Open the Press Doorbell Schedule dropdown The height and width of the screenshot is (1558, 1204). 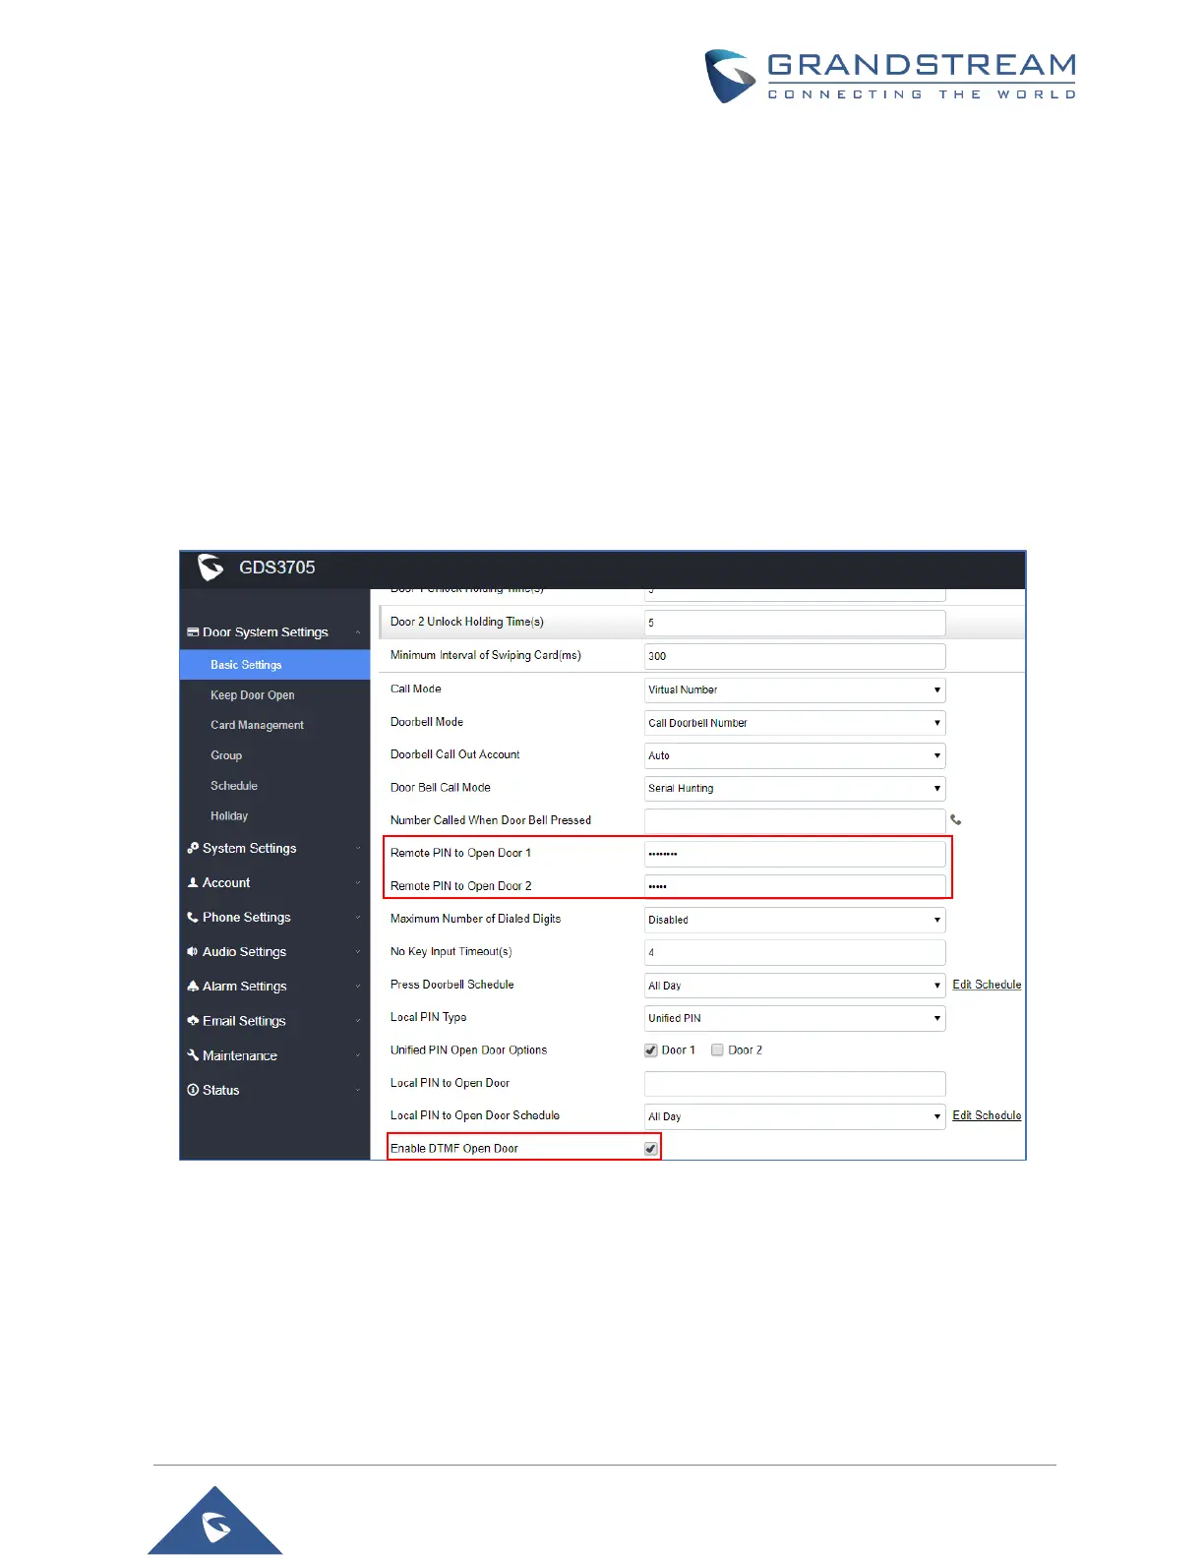[x=795, y=986]
